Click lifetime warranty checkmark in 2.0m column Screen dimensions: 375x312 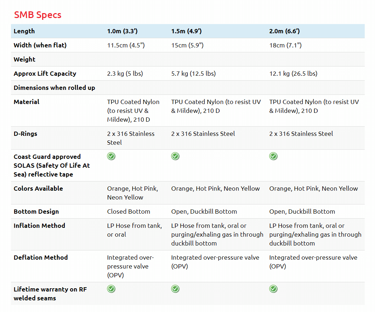coord(273,289)
